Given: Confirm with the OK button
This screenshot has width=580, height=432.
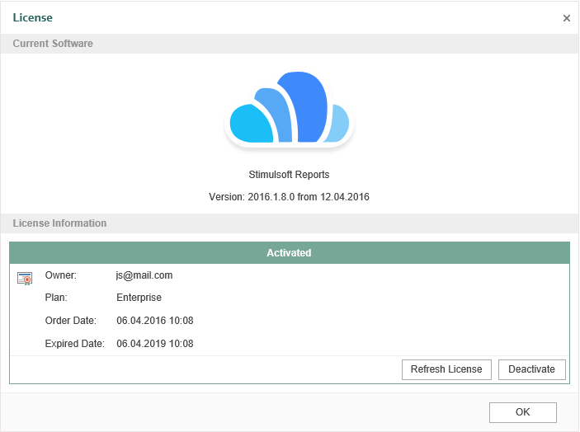Looking at the screenshot, I should tap(523, 412).
